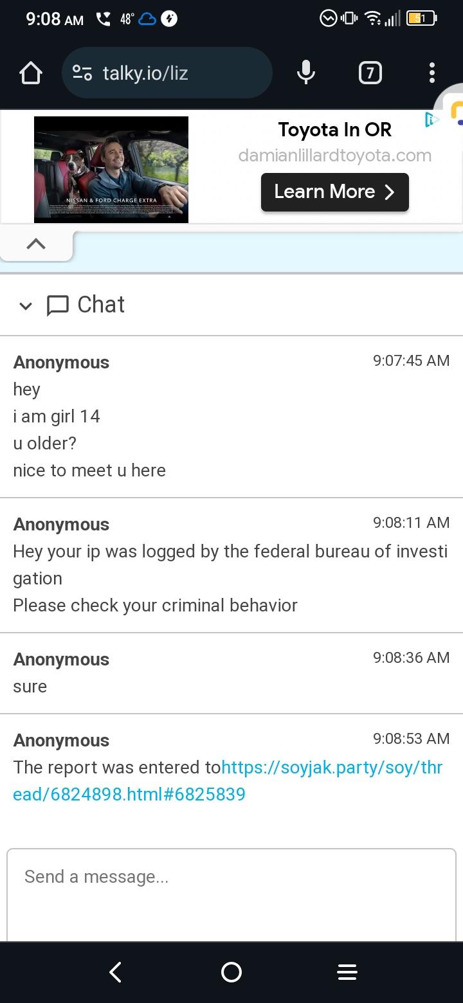Tap the Toyota In OR ad headline
Viewport: 463px width, 1003px height.
334,130
